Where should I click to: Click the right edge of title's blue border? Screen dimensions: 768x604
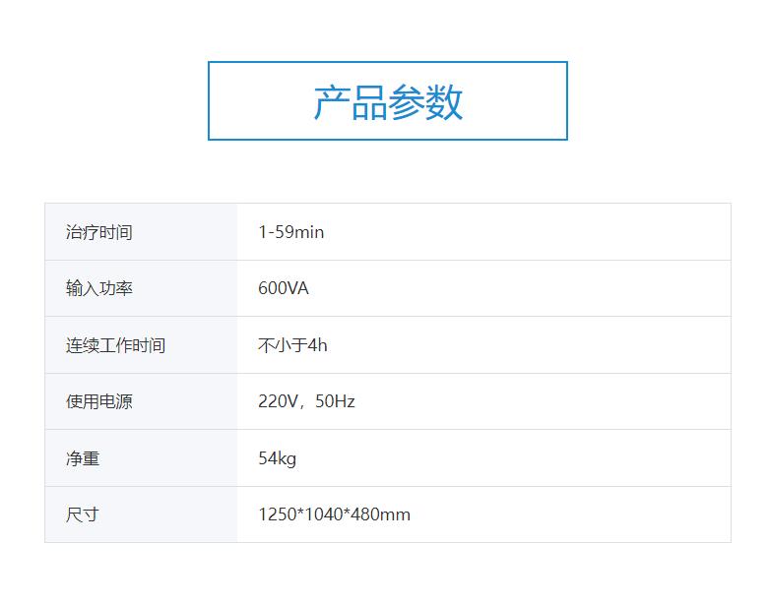tap(567, 101)
